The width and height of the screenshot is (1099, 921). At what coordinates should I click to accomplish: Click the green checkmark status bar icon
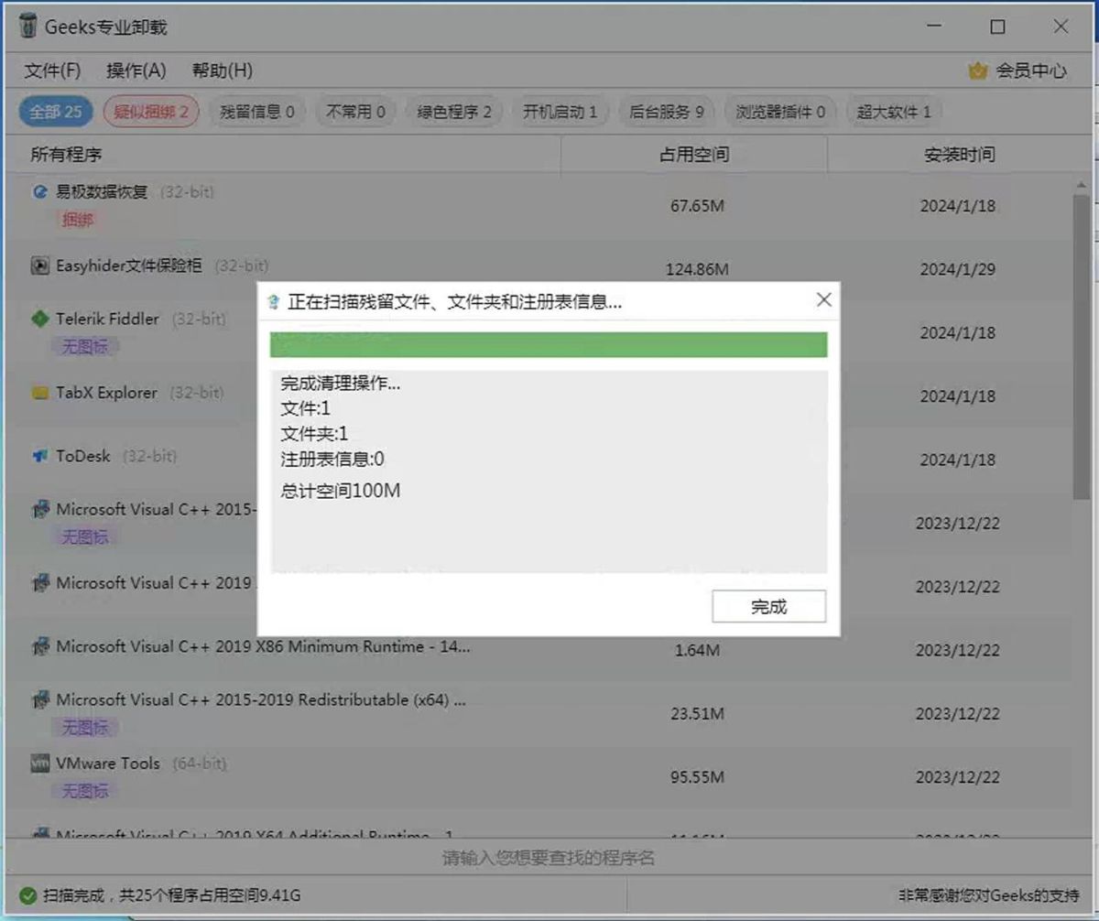tap(27, 894)
